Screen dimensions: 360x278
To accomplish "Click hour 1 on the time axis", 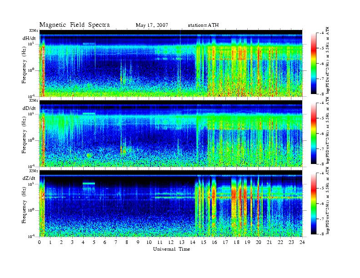I will point(50,243).
